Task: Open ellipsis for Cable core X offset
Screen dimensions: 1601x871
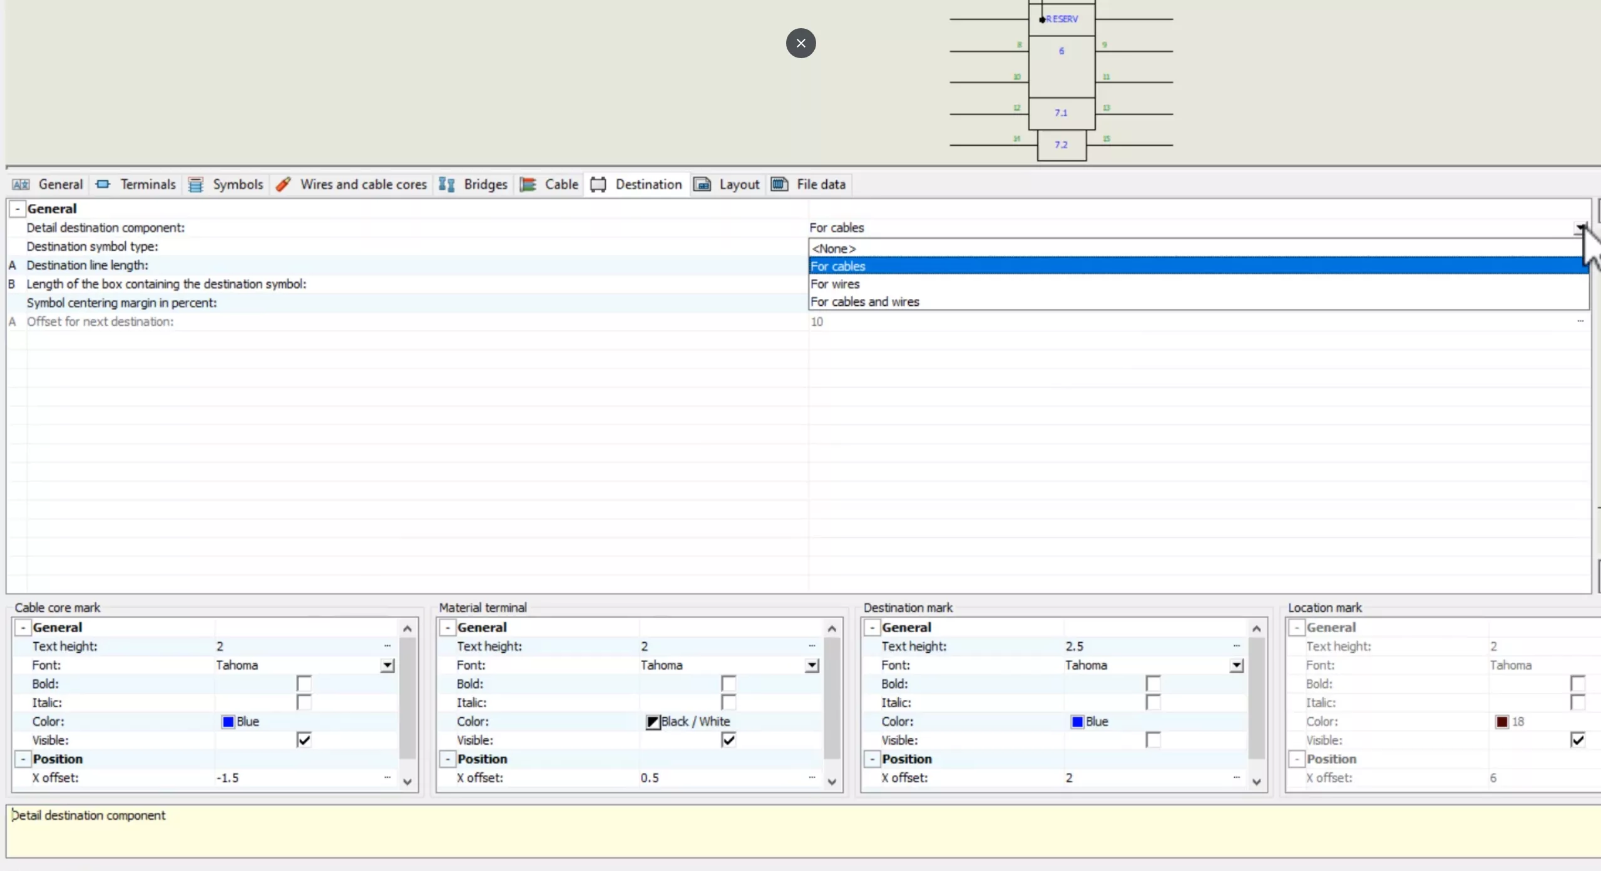Action: 387,778
